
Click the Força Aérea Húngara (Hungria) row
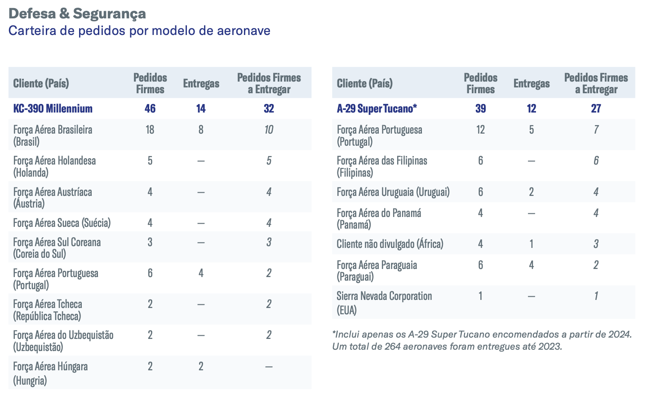pos(50,373)
